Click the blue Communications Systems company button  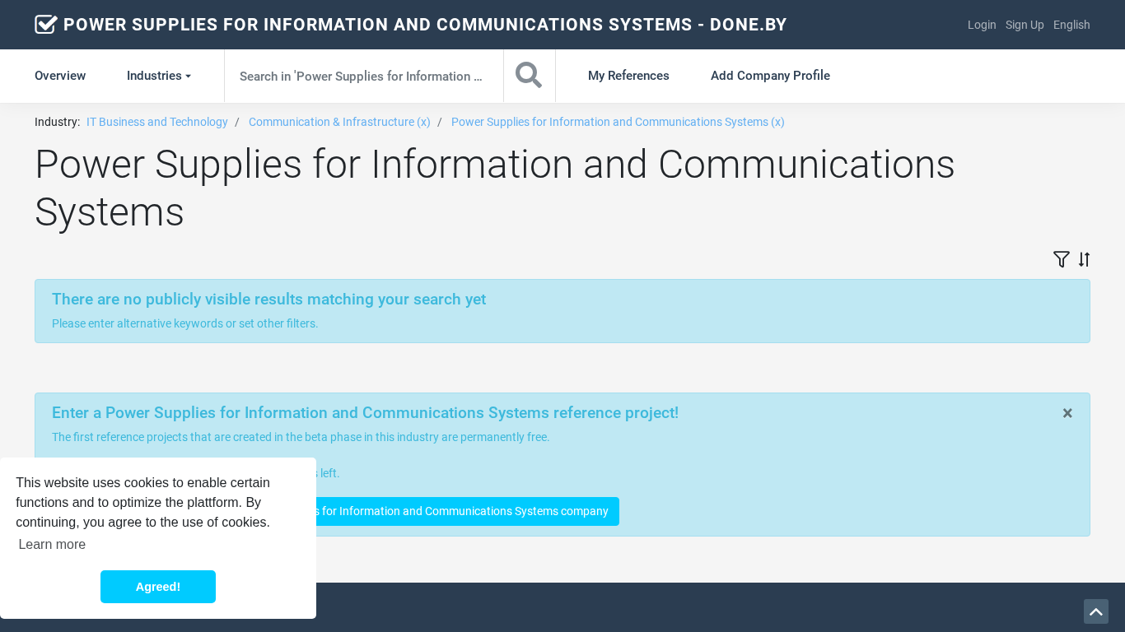click(x=466, y=511)
